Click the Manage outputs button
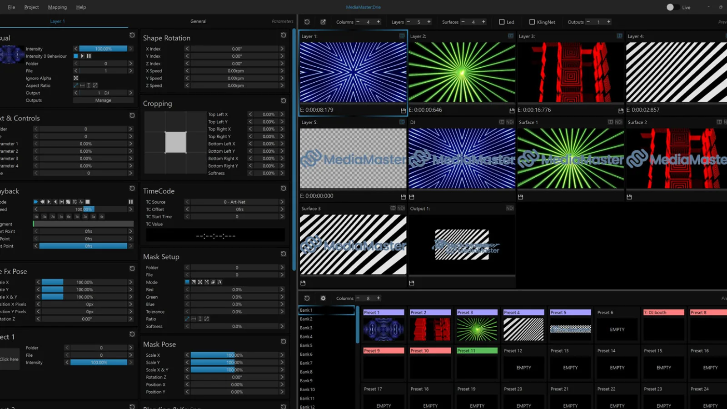This screenshot has height=409, width=727. click(x=103, y=100)
